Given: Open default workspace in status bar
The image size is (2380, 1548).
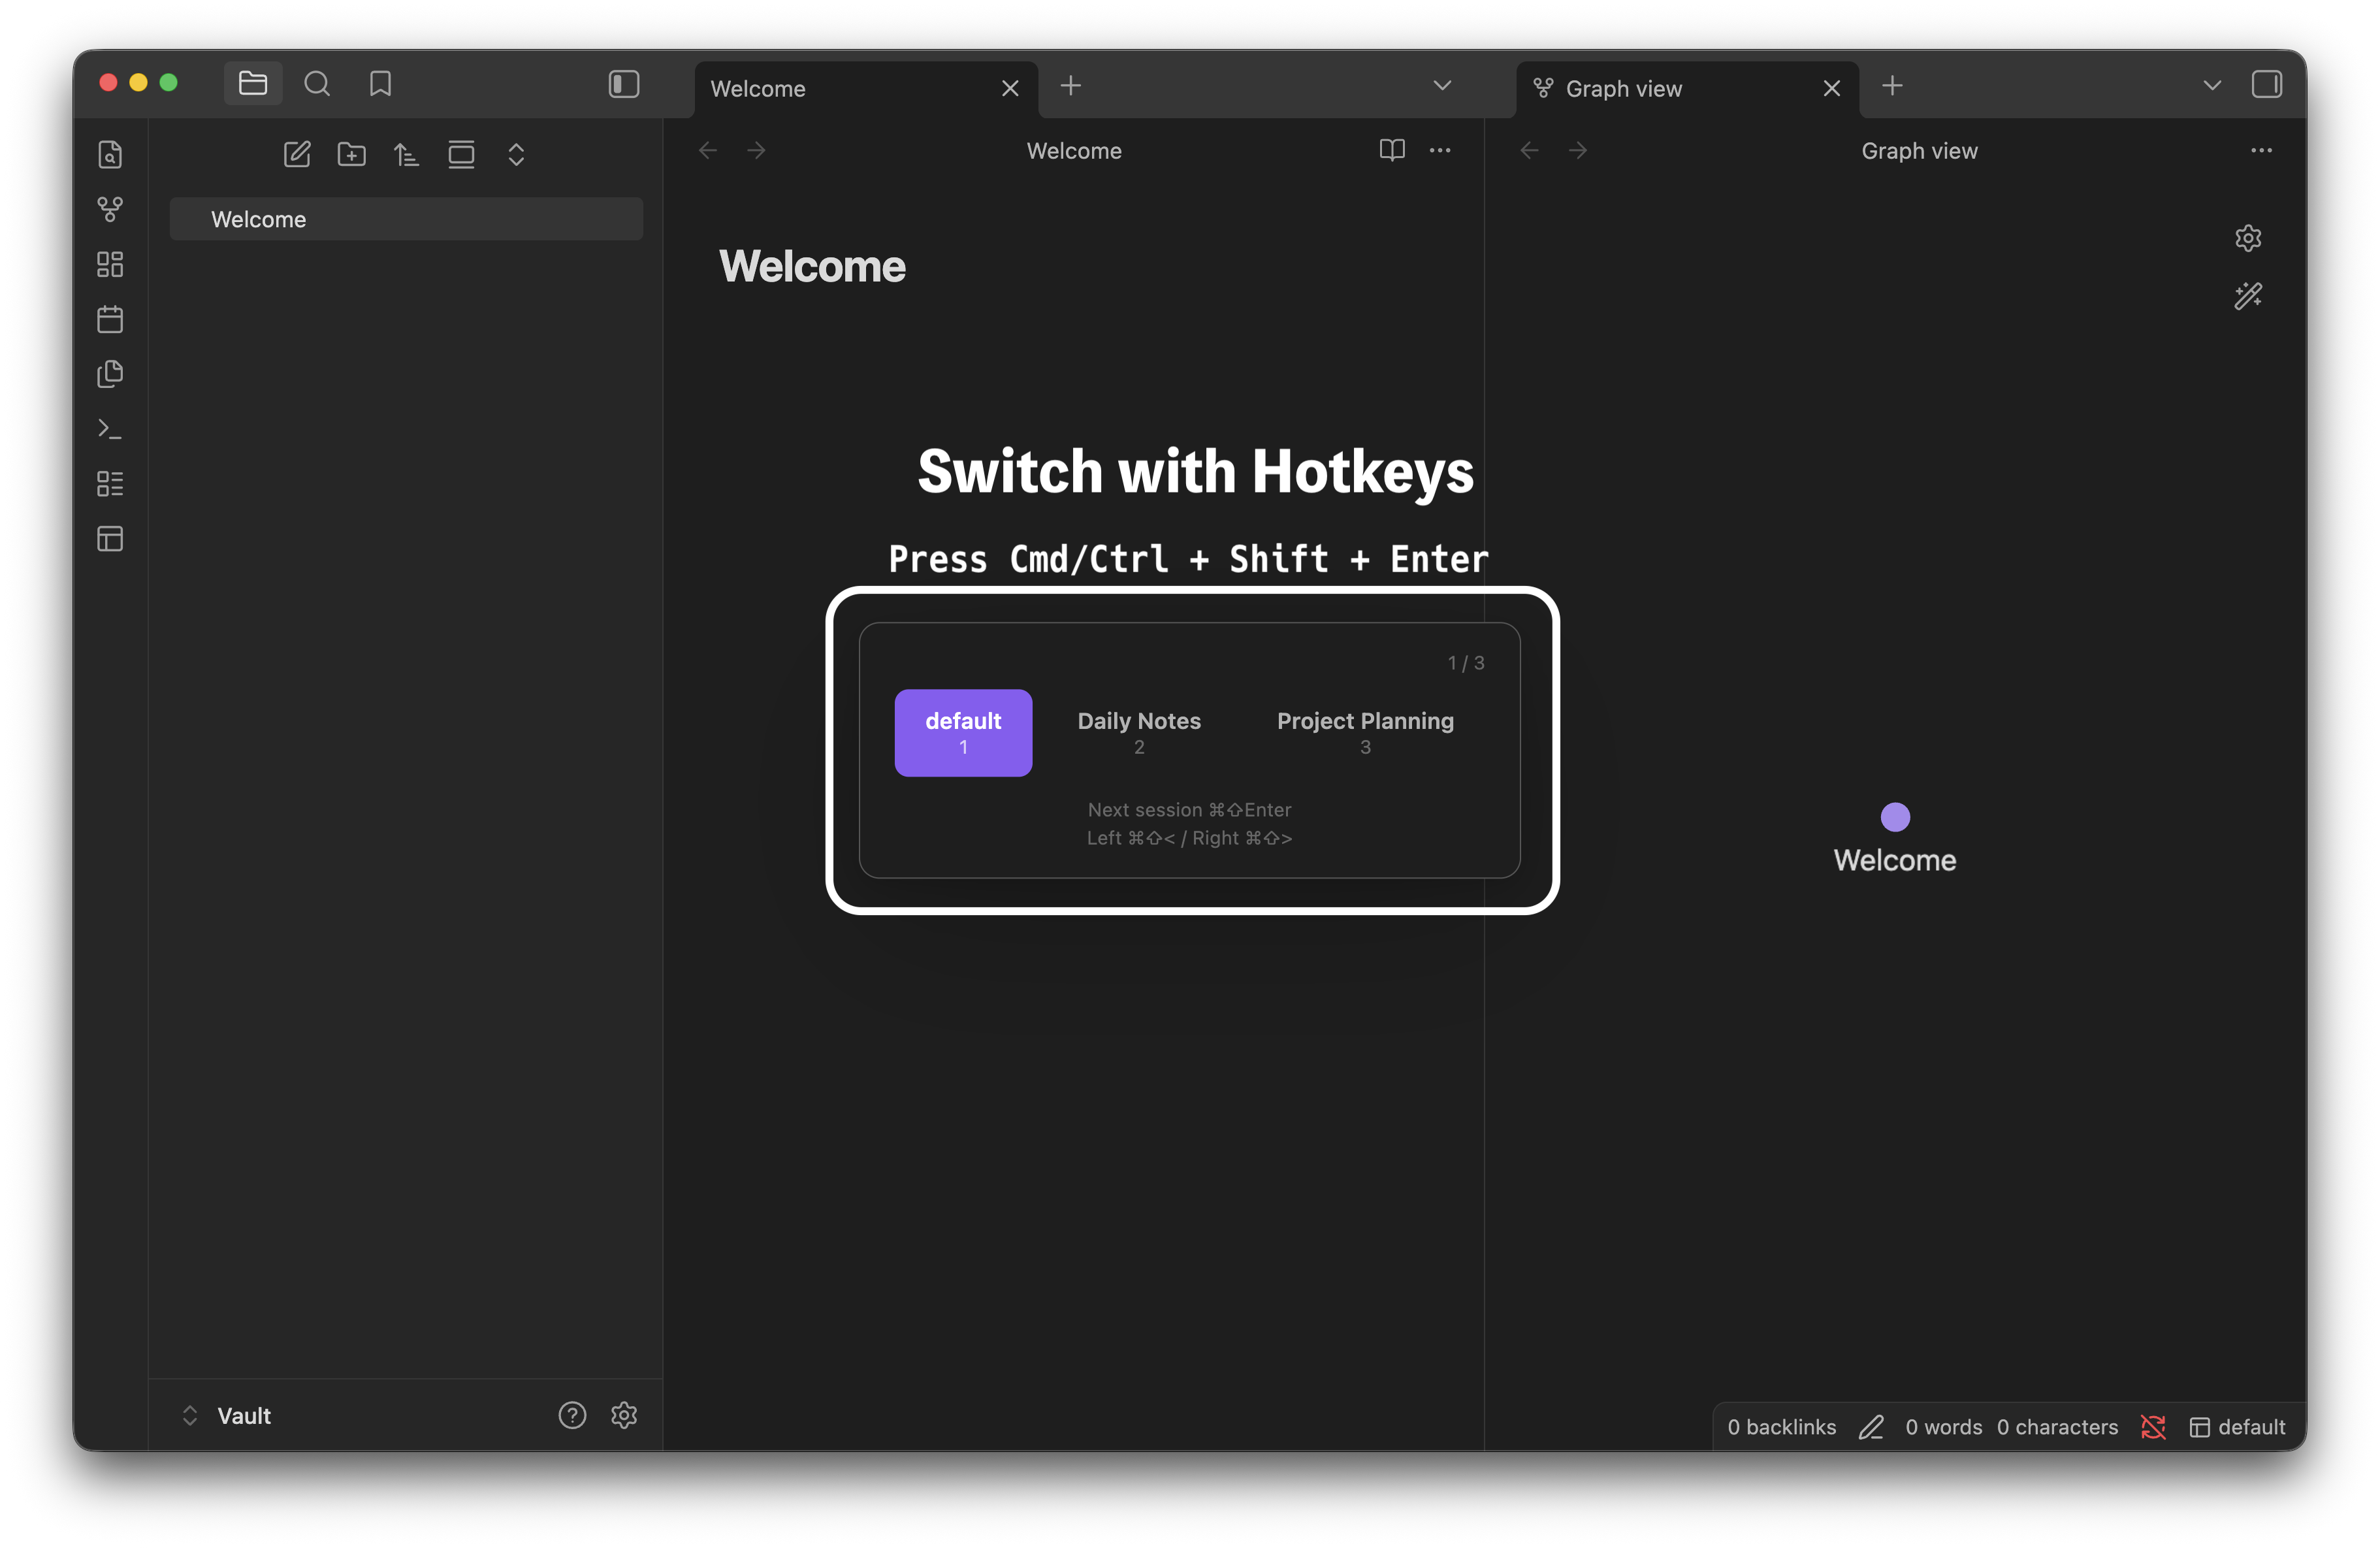Looking at the screenshot, I should (x=2237, y=1427).
